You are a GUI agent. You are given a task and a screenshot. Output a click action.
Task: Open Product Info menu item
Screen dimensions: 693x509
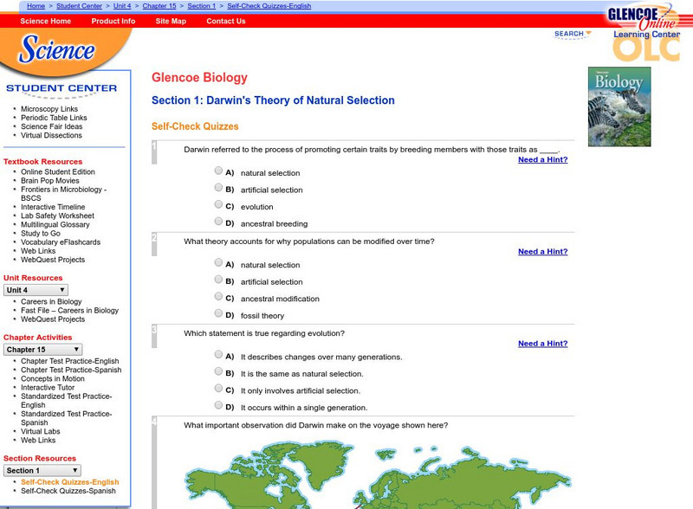tap(113, 21)
